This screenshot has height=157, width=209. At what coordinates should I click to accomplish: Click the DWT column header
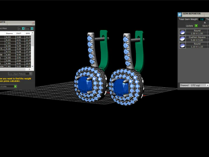click(x=19, y=34)
